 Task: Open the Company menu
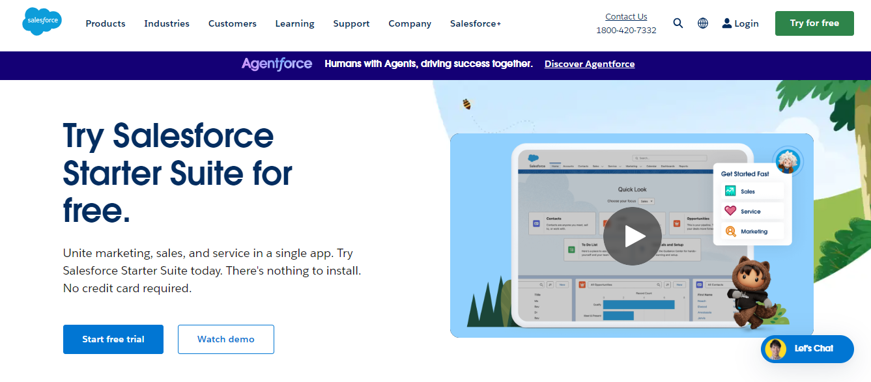click(x=409, y=23)
